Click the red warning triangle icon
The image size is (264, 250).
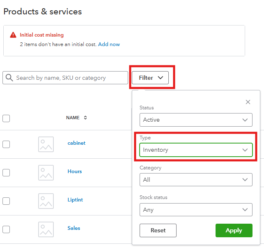(x=13, y=35)
